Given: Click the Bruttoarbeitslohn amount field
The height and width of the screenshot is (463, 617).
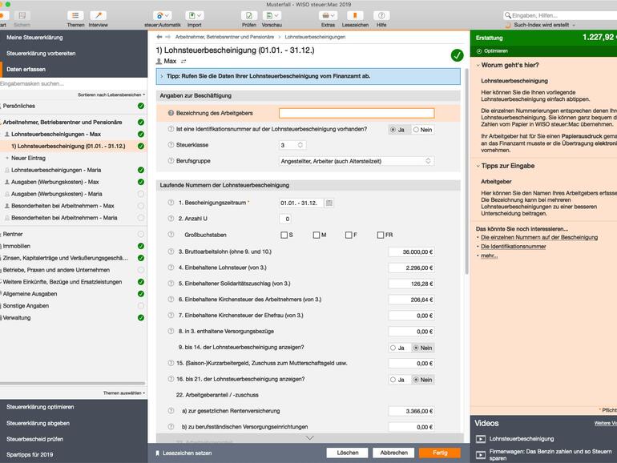Looking at the screenshot, I should tap(410, 251).
